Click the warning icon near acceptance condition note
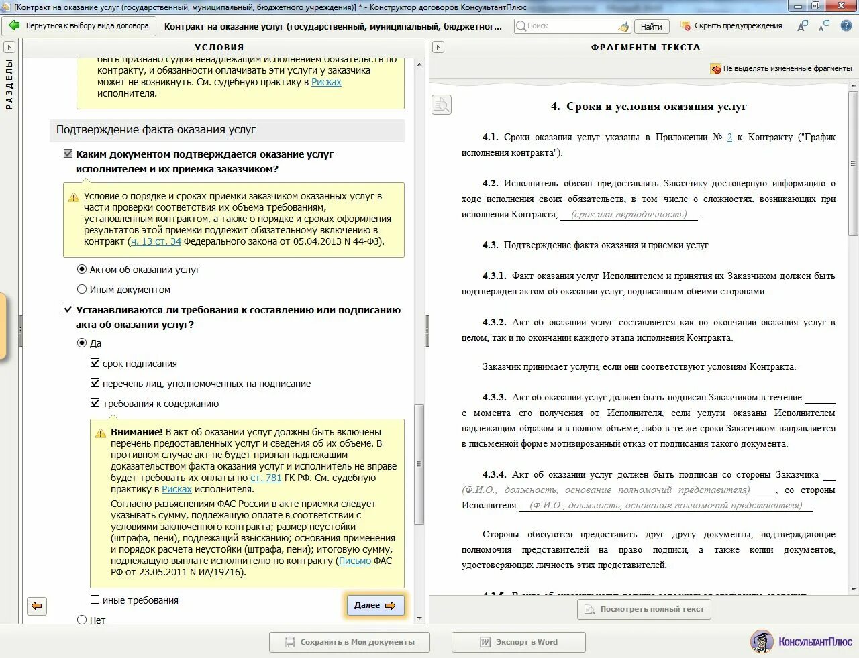Screen dimensions: 859x658 pyautogui.click(x=73, y=197)
